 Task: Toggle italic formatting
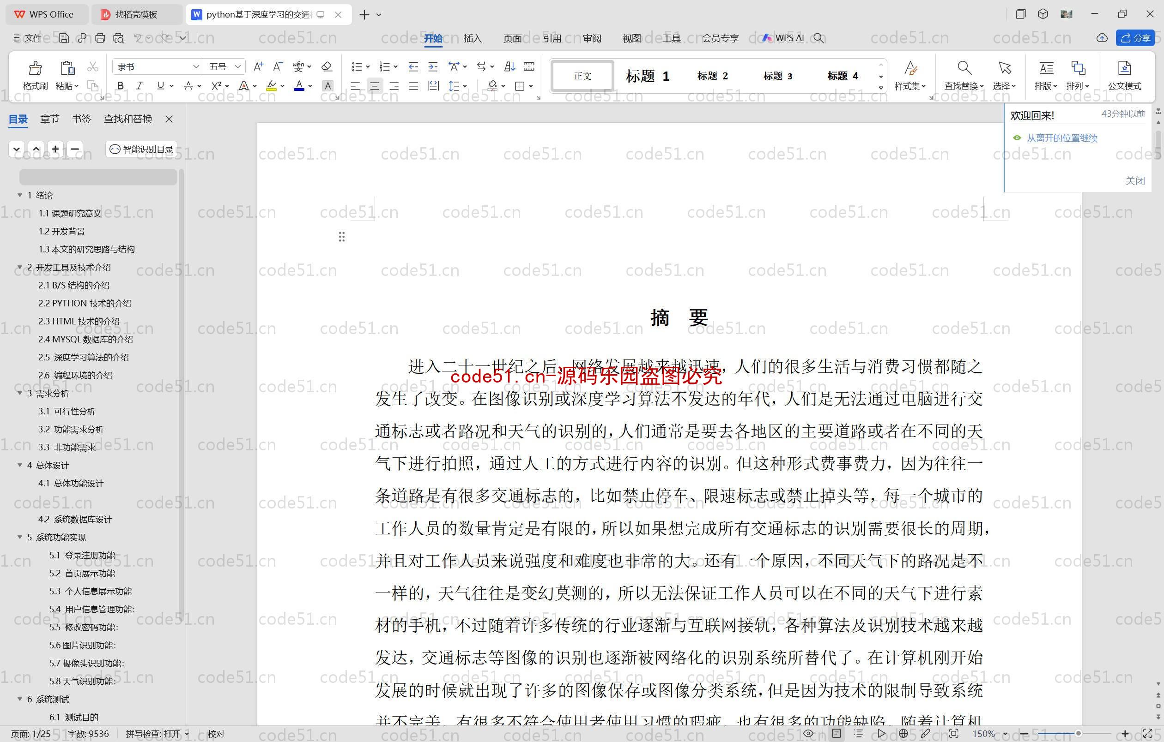[x=139, y=86]
